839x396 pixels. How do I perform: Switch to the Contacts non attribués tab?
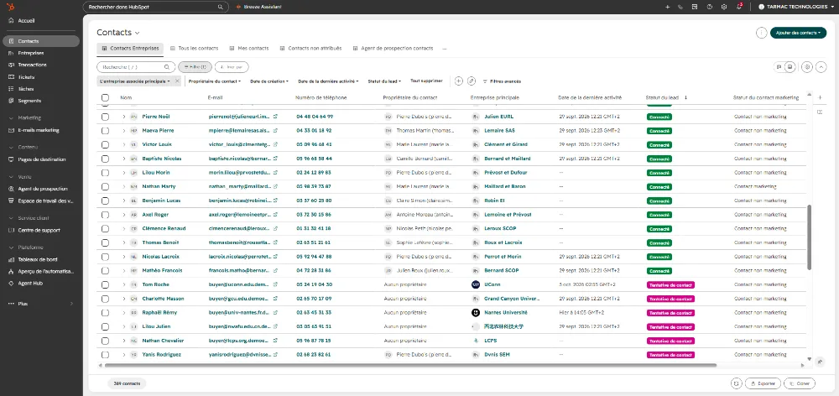(x=310, y=48)
